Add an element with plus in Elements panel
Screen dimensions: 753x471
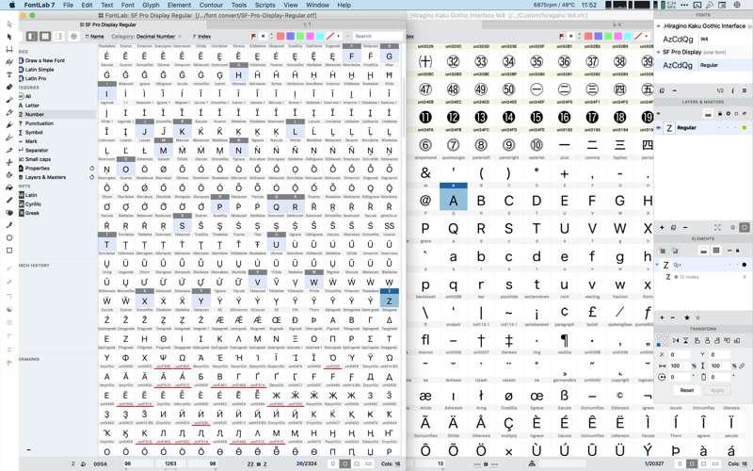662,317
